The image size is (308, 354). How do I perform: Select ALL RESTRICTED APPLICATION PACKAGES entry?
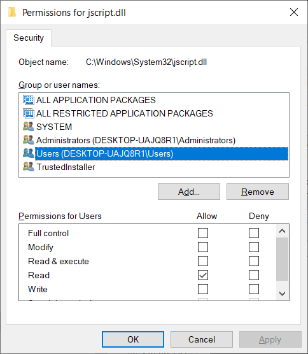[125, 113]
